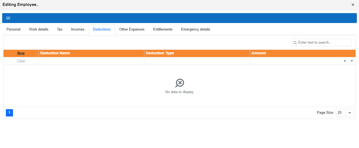
Task: Open the hamburger menu in blue bar
Action: 8,18
